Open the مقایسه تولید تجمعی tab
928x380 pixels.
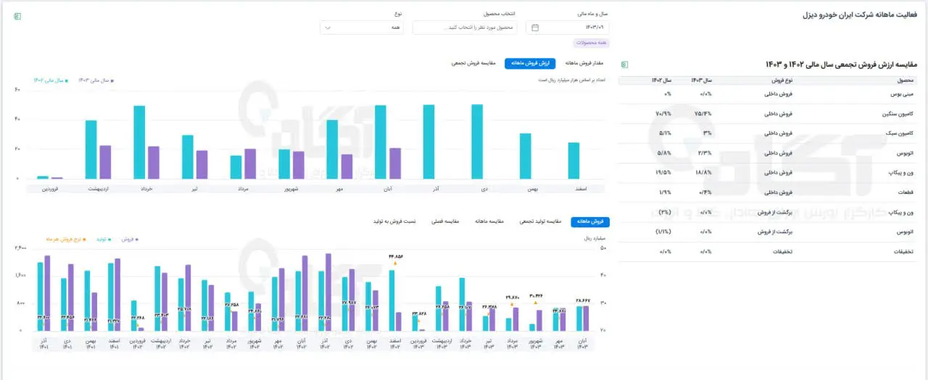click(541, 221)
